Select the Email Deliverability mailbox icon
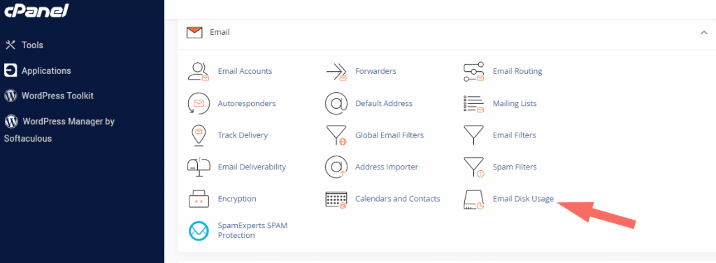The image size is (716, 263). point(199,167)
